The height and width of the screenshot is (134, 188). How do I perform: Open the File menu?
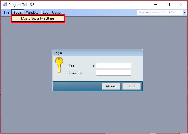pyautogui.click(x=7, y=12)
